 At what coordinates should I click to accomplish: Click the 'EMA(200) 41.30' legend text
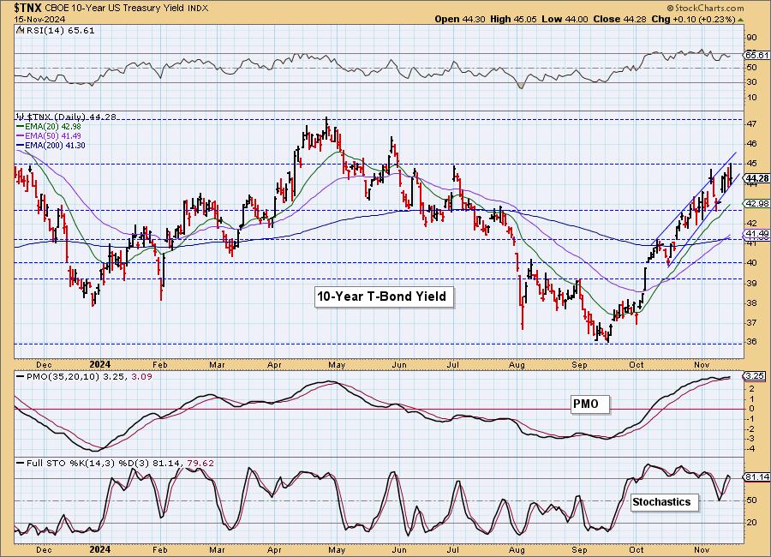[x=55, y=145]
